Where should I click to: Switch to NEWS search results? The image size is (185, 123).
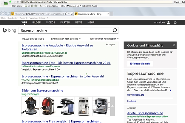pyautogui.click(x=78, y=22)
